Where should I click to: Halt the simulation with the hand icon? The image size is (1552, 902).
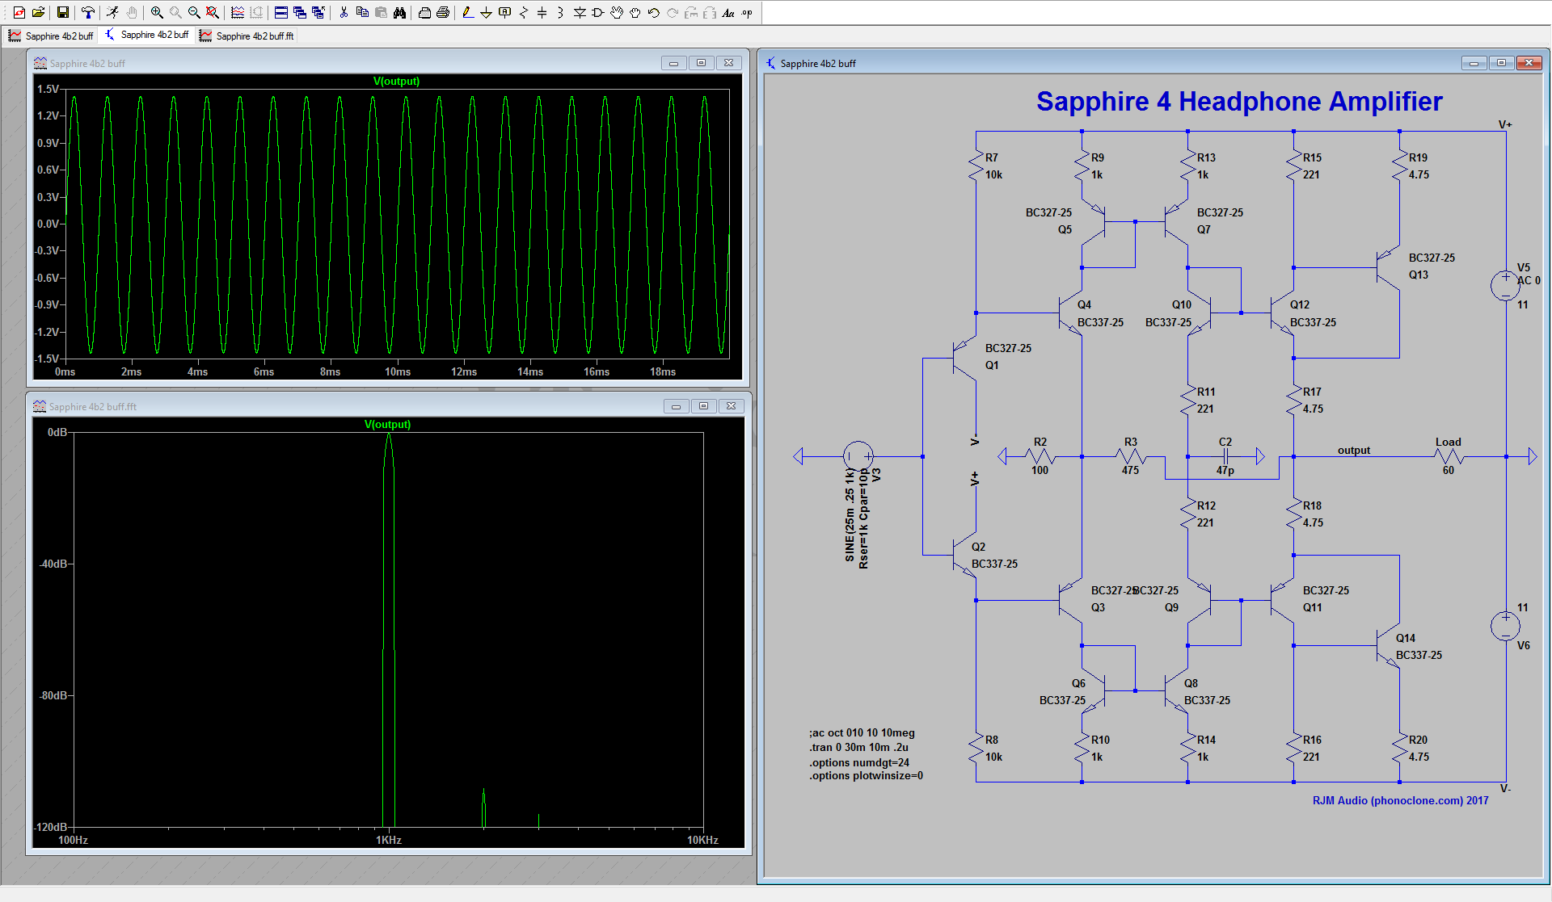(131, 12)
